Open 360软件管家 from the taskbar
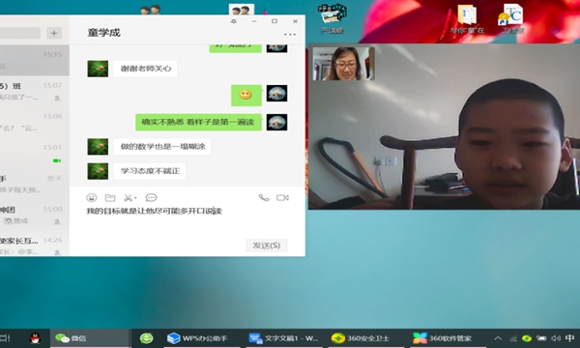The height and width of the screenshot is (348, 580). pos(443,338)
